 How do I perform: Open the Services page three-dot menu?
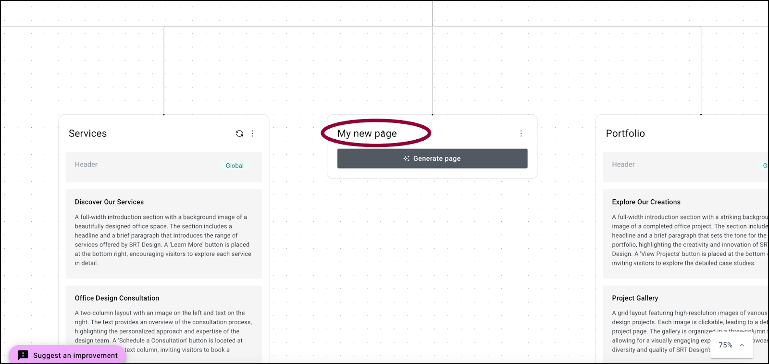click(x=252, y=133)
